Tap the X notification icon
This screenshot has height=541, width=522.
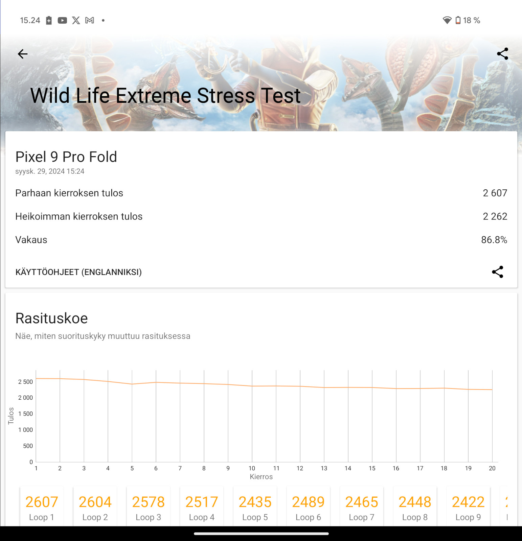pyautogui.click(x=76, y=21)
